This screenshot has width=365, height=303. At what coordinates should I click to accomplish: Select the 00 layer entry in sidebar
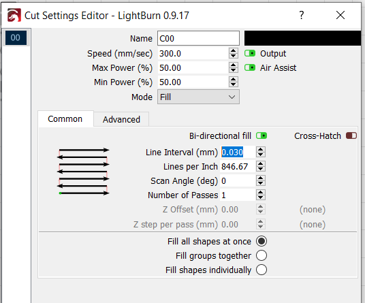coord(16,37)
